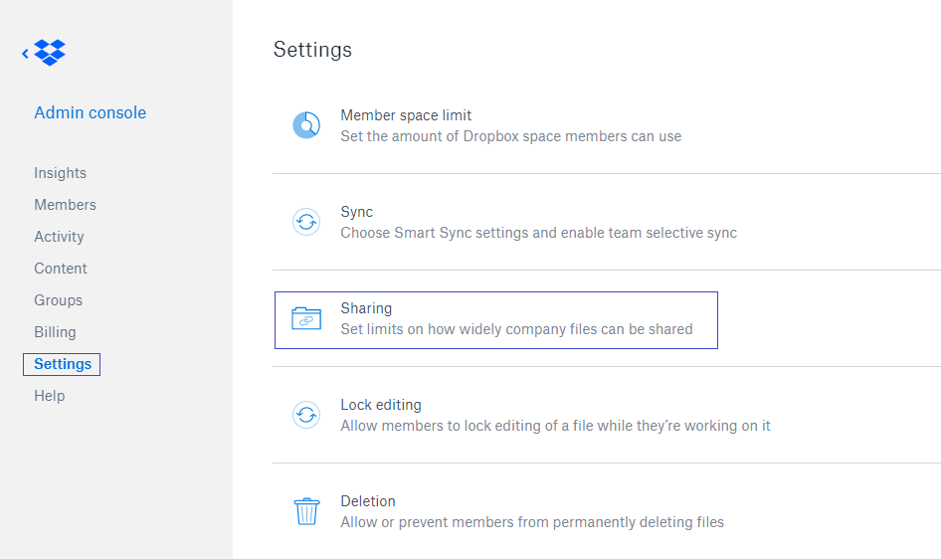Open the Deletion setting description text
This screenshot has height=559, width=941.
pyautogui.click(x=532, y=522)
